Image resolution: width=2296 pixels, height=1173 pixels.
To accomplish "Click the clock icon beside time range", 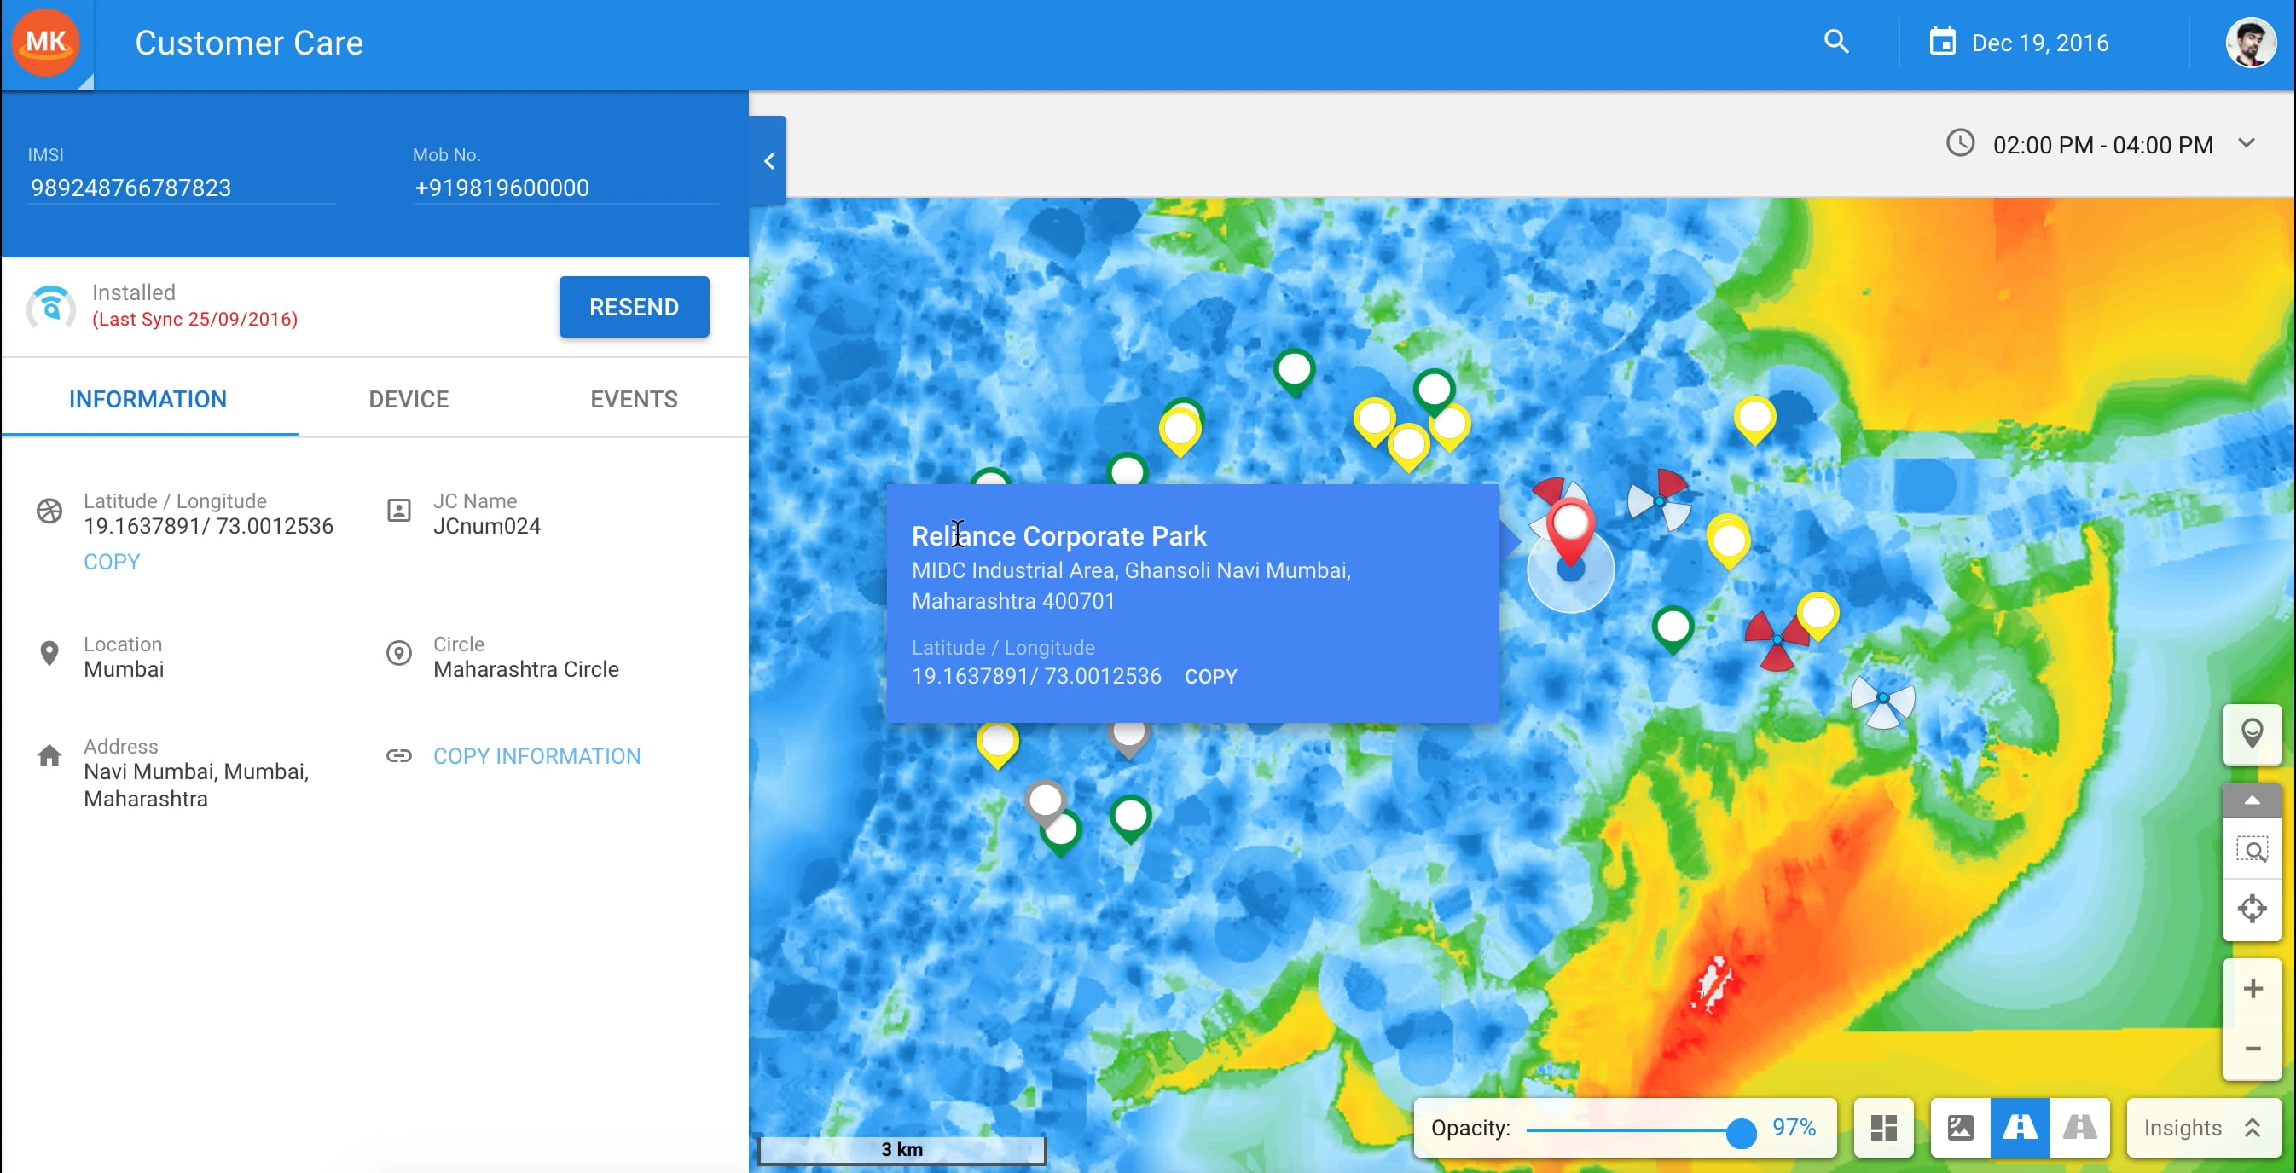I will [x=1960, y=143].
